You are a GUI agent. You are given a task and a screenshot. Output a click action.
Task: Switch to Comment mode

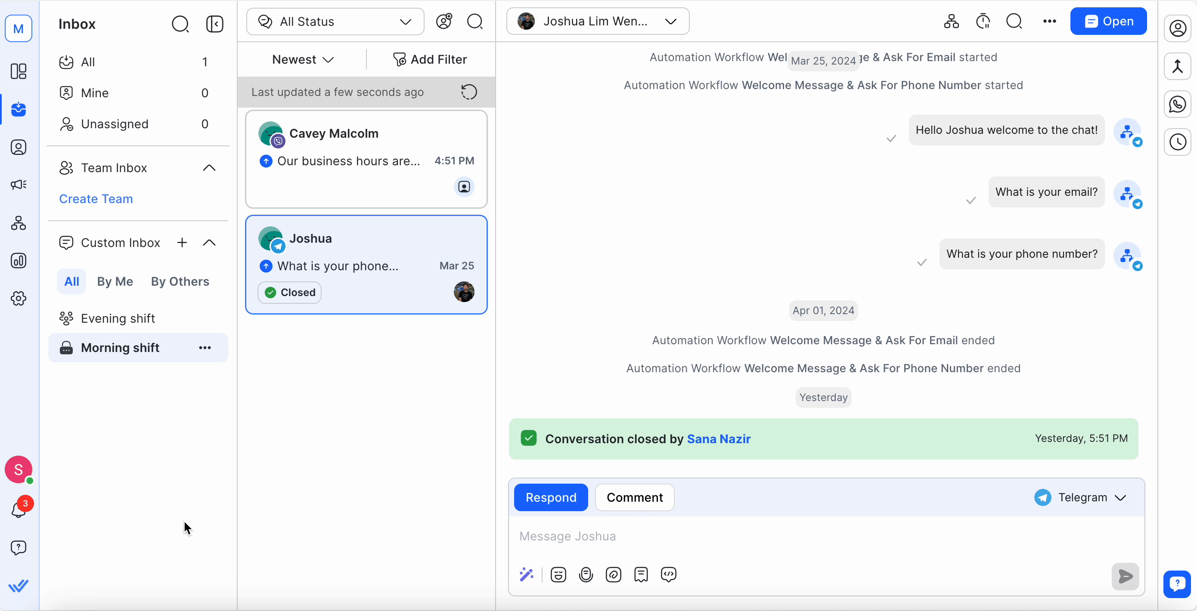tap(634, 497)
